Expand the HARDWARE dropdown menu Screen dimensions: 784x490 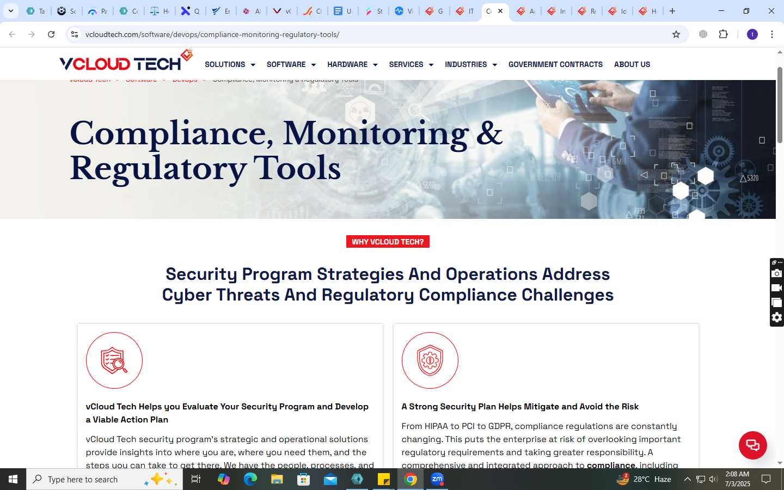pos(352,64)
